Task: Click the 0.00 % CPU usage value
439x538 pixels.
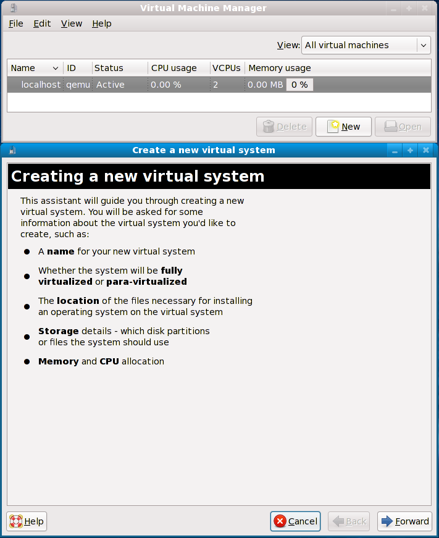Action: (x=165, y=85)
